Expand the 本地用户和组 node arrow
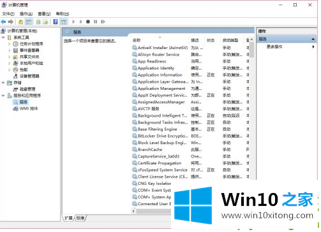 9,63
